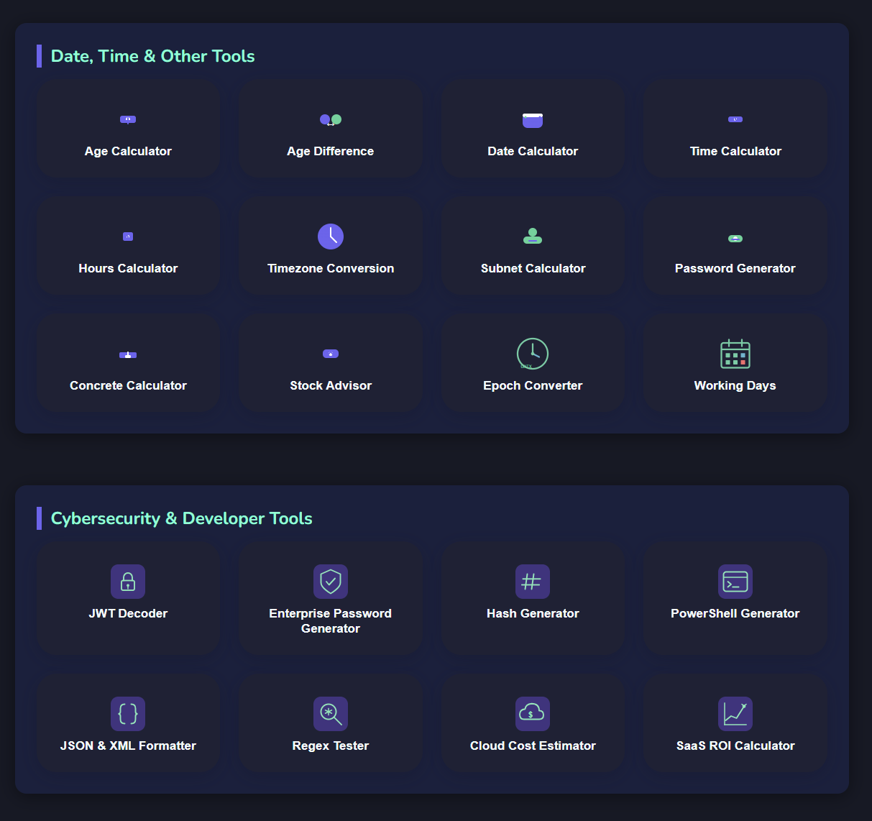Click the JSON & XML Formatter braces icon
Viewport: 872px width, 821px height.
coord(128,713)
